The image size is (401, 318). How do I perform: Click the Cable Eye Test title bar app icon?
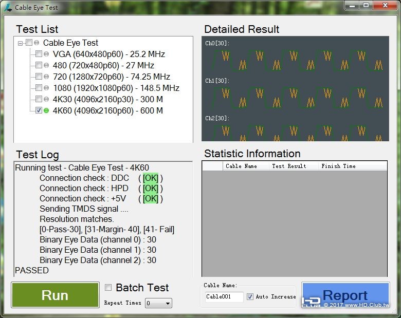coord(8,7)
